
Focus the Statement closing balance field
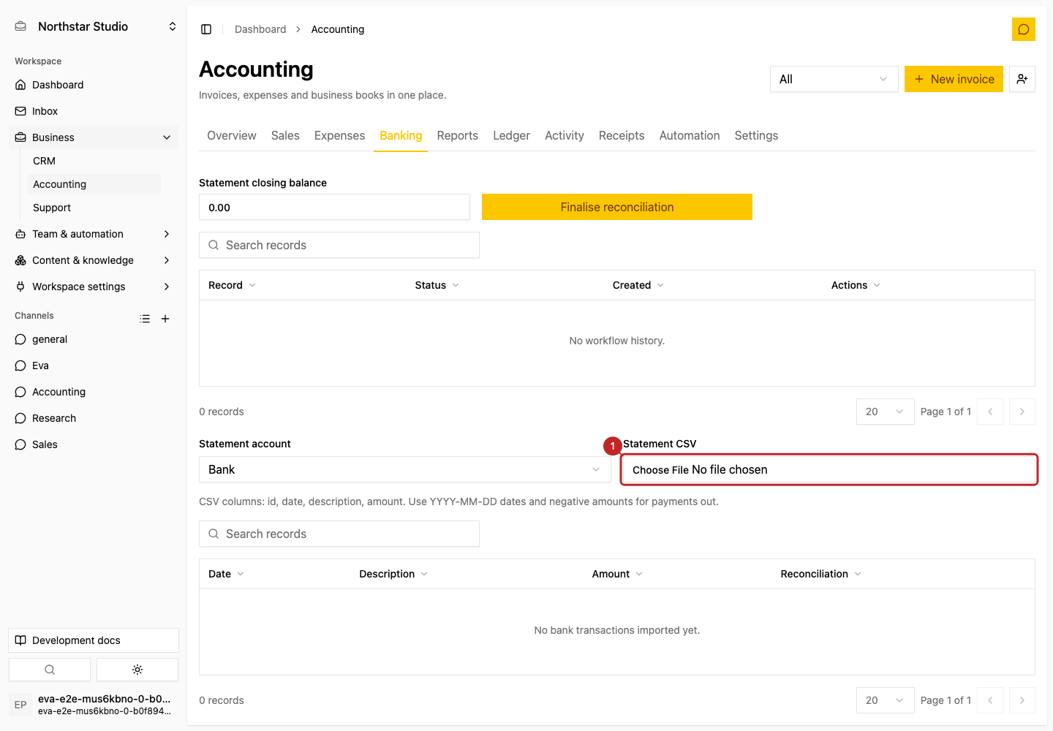point(334,207)
